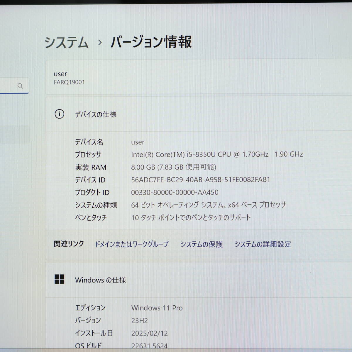Image resolution: width=352 pixels, height=352 pixels.
Task: Collapse the Windows の仕様 section header
Action: pos(199,280)
